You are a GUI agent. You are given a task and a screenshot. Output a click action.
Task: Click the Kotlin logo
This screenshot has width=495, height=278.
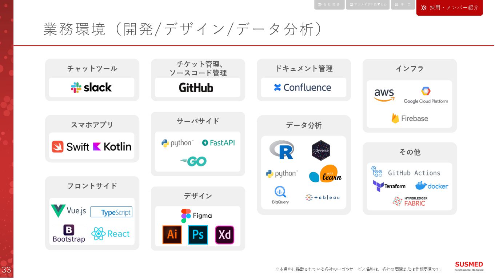click(x=112, y=146)
